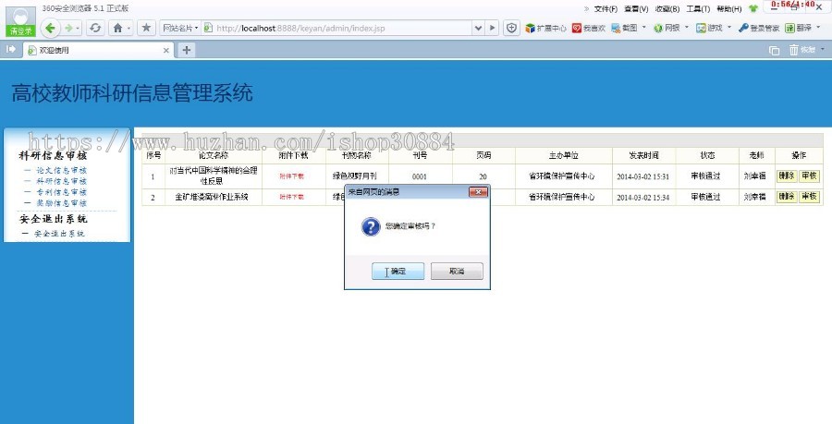Confirm the dialog with 确定
Screen dimensions: 832x424
tap(398, 271)
